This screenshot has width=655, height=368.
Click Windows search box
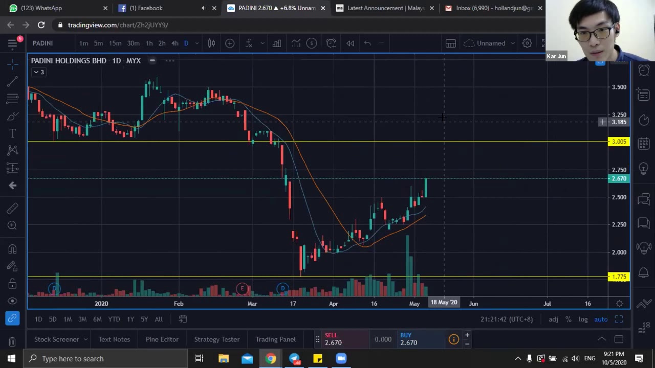coord(106,359)
